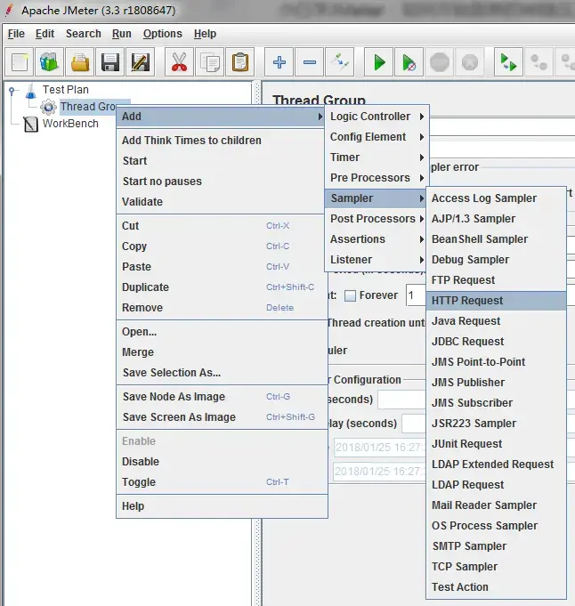This screenshot has height=606, width=575.
Task: Expand the Logic Controller submenu
Action: point(377,117)
